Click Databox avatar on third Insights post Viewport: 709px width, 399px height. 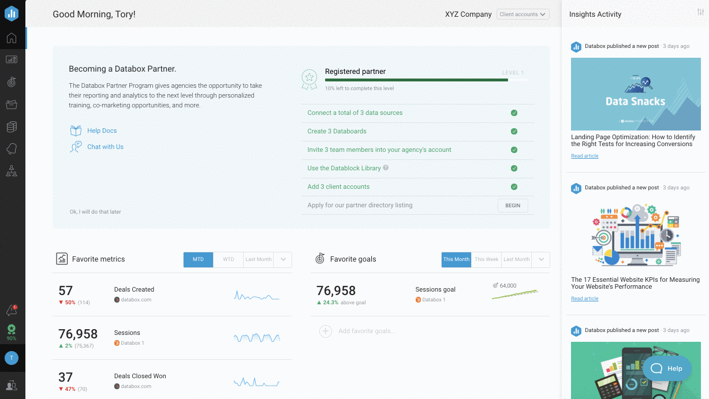(x=576, y=331)
